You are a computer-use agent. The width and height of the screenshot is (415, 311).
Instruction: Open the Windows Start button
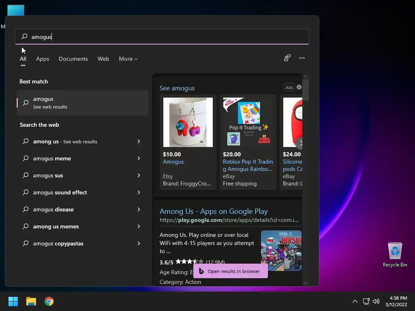(x=13, y=301)
